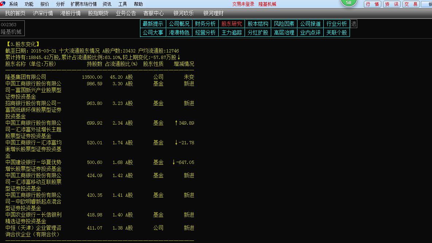
Task: Open the 公司概况 section
Action: pyautogui.click(x=179, y=24)
